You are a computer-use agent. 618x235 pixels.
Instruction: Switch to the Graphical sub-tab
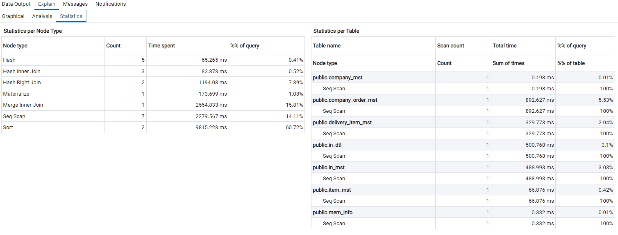[x=13, y=16]
